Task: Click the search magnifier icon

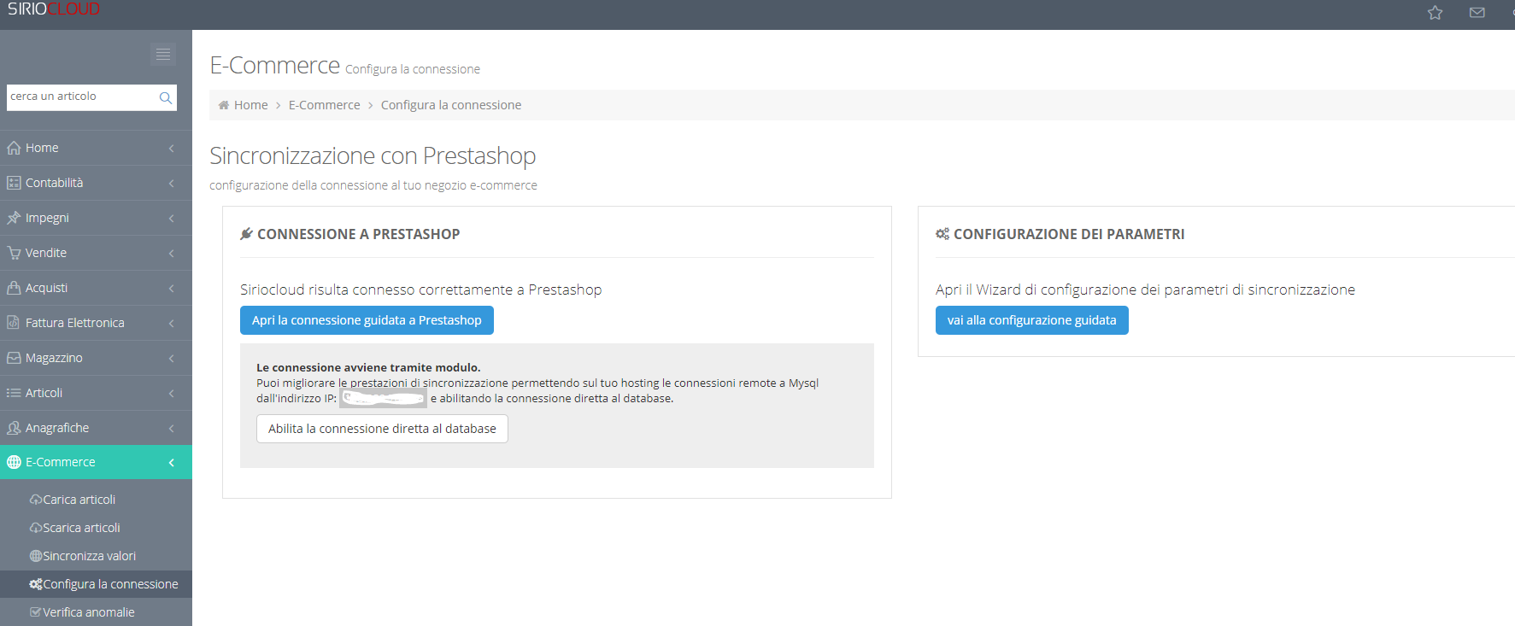Action: [x=166, y=97]
